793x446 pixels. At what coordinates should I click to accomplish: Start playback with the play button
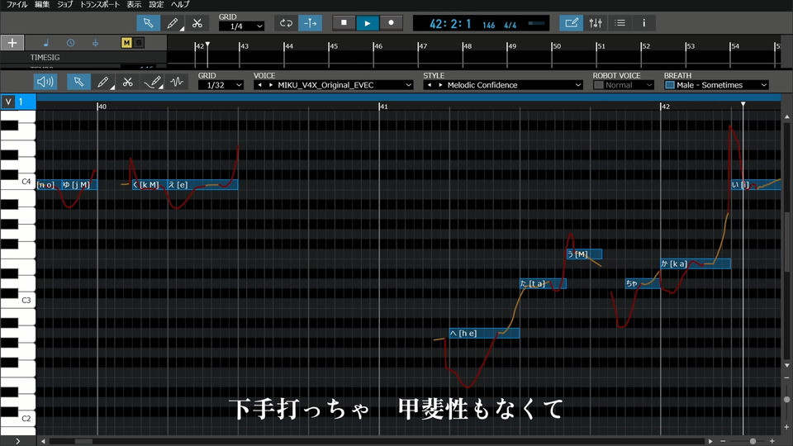click(368, 23)
